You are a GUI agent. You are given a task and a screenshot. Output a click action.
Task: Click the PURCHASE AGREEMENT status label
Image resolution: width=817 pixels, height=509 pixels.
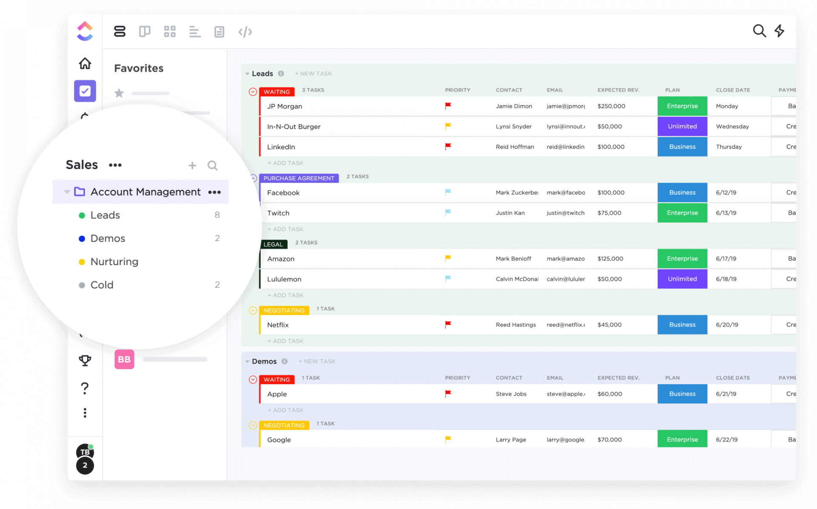click(299, 178)
